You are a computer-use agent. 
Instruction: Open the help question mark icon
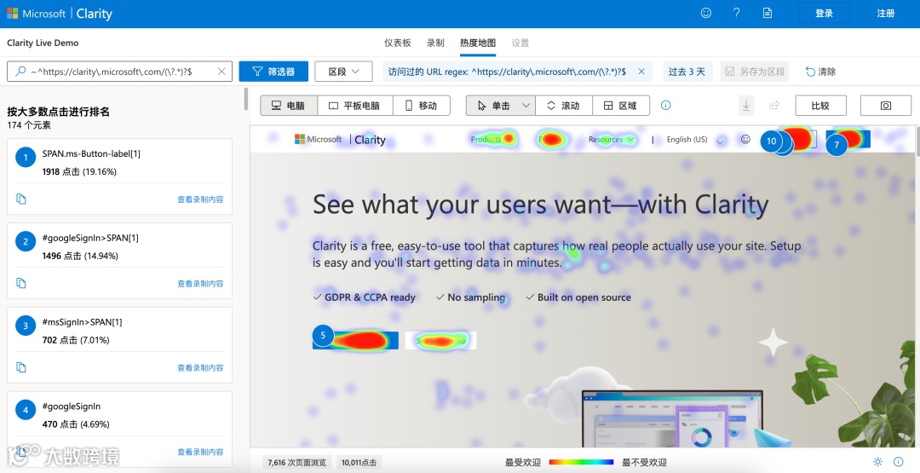tap(736, 13)
